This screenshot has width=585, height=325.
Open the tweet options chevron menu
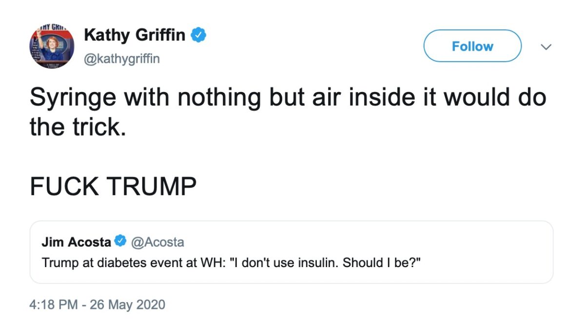(x=546, y=47)
